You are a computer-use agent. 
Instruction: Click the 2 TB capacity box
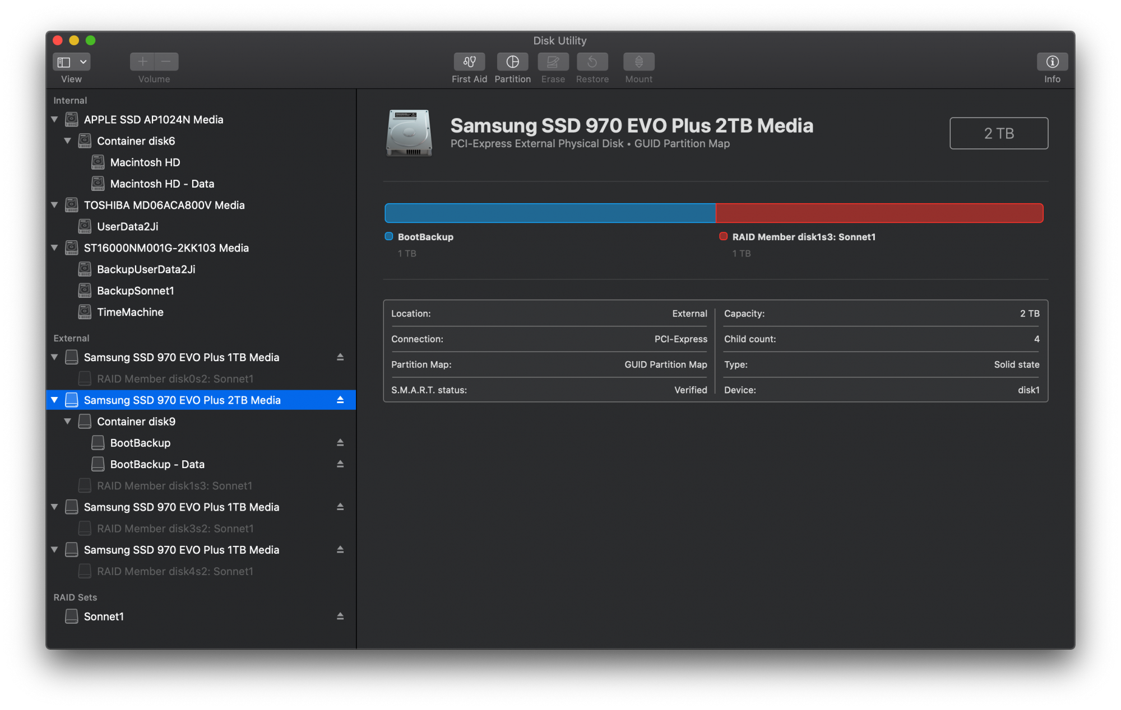(999, 133)
